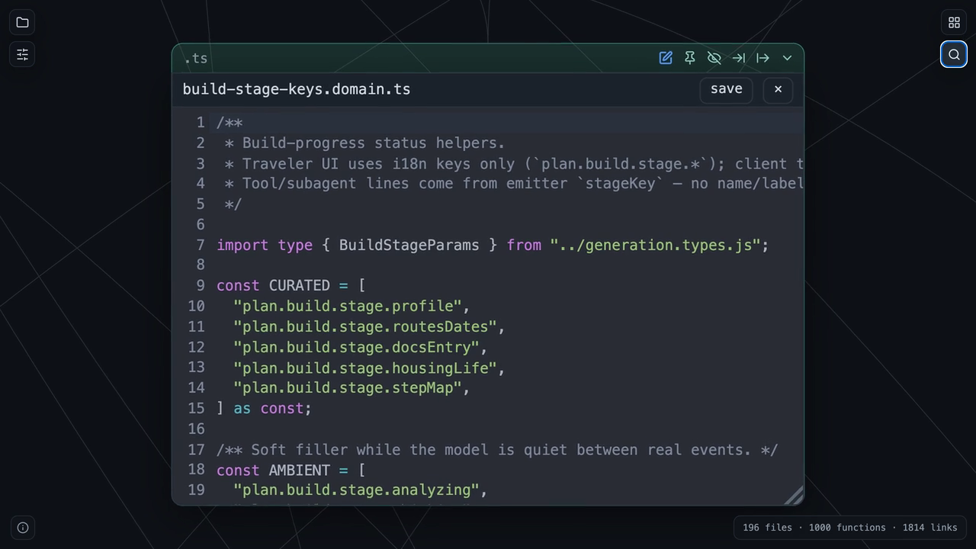The image size is (976, 549).
Task: Click the bar-to-arrow outgoing links icon
Action: (x=762, y=58)
